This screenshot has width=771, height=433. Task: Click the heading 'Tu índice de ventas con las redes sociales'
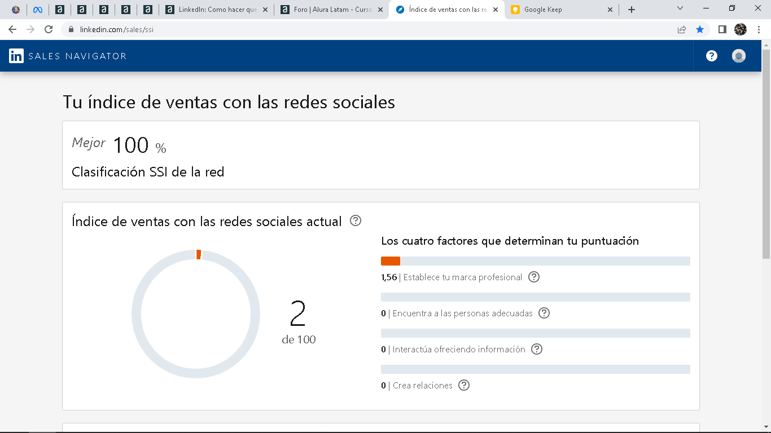point(229,102)
